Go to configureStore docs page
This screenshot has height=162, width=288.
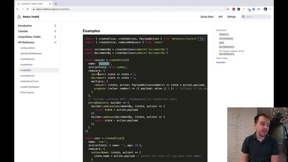click(27, 48)
